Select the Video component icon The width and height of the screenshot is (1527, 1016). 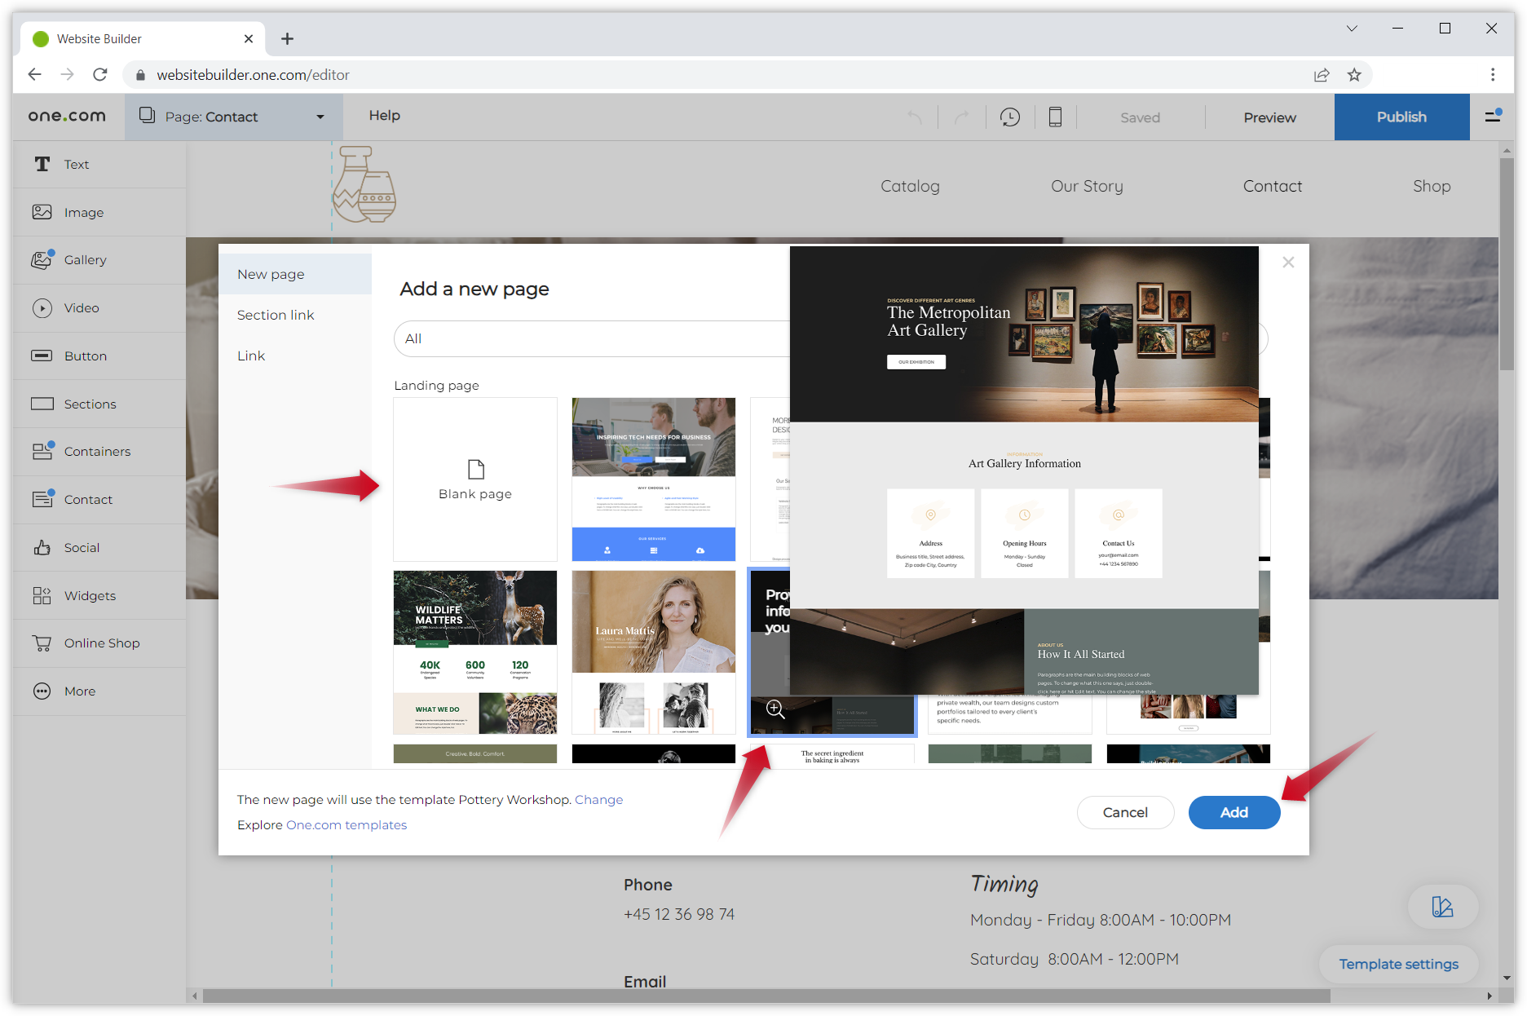[x=42, y=308]
